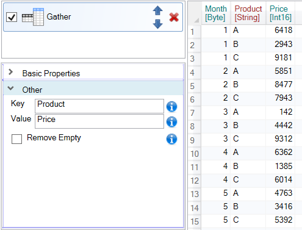Move Gather step down with blue arrow

click(157, 24)
